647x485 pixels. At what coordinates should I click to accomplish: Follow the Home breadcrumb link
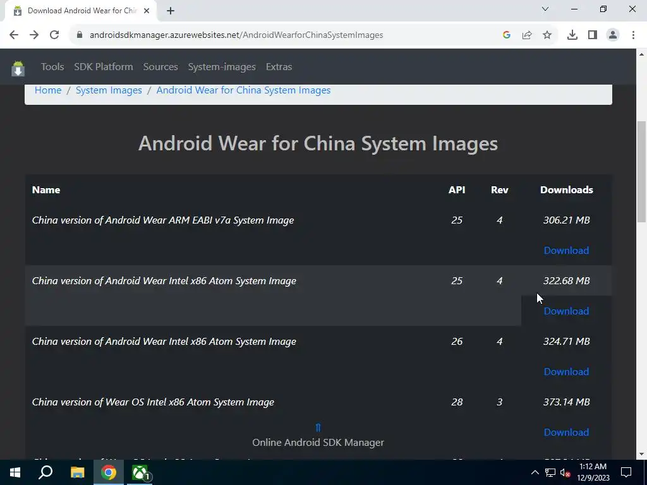click(x=48, y=90)
